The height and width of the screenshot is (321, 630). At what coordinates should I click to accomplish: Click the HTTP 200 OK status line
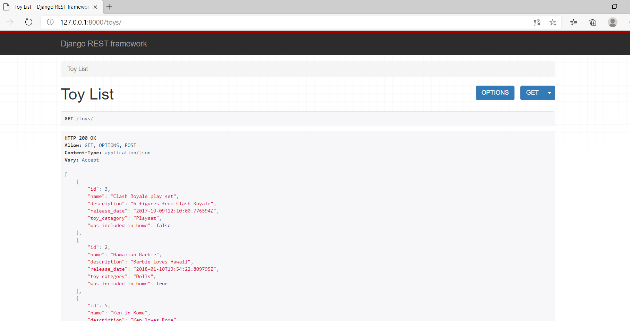(x=80, y=138)
